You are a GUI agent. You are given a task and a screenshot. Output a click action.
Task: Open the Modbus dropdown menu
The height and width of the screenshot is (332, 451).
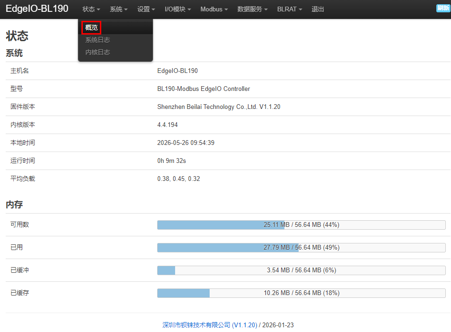(x=214, y=9)
